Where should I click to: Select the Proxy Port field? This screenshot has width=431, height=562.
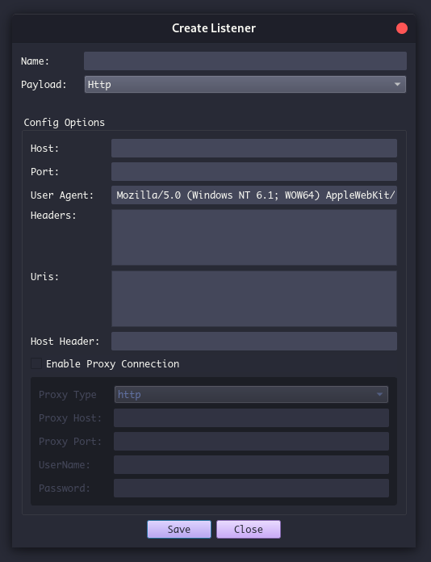click(251, 441)
